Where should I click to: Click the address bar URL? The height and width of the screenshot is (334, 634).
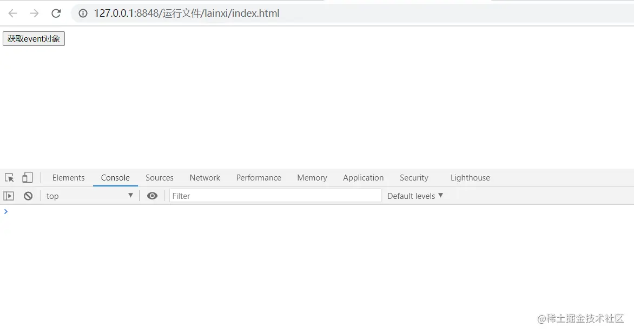pyautogui.click(x=187, y=14)
